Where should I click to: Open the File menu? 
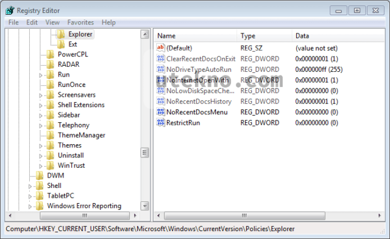point(13,23)
